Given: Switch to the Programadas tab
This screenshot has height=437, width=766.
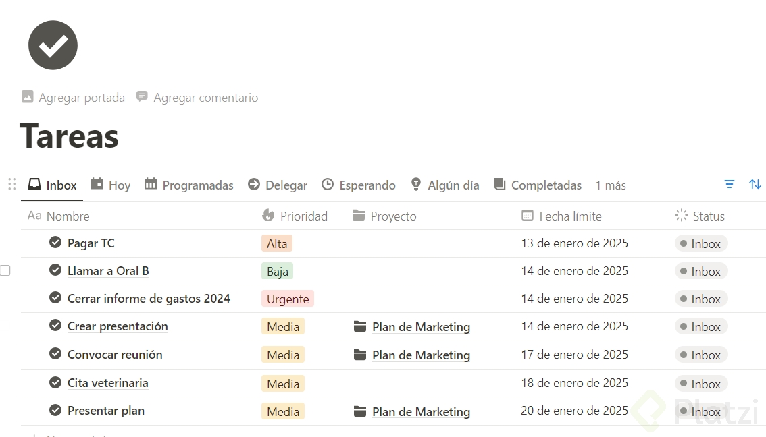Looking at the screenshot, I should (189, 185).
